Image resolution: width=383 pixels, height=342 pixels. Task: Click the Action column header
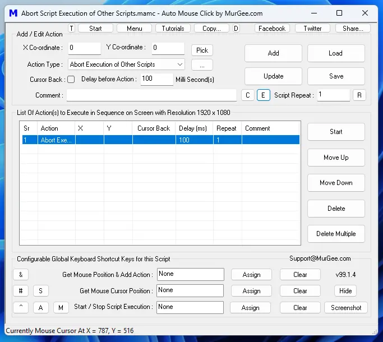pyautogui.click(x=56, y=128)
